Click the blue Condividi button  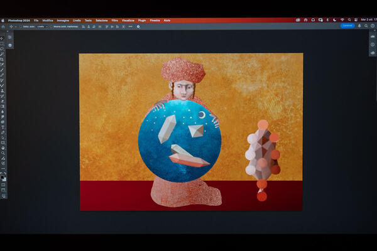pos(347,26)
